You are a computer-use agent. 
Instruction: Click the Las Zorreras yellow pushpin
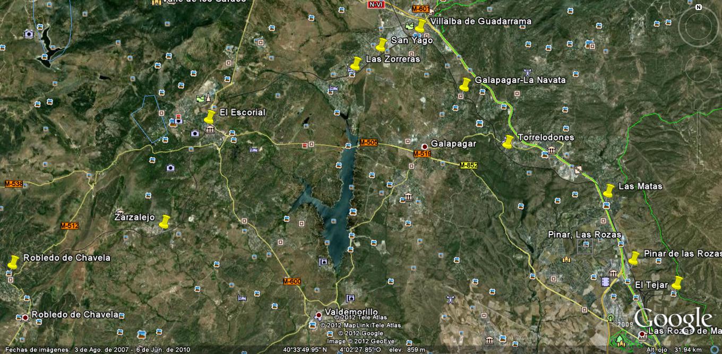pos(356,63)
